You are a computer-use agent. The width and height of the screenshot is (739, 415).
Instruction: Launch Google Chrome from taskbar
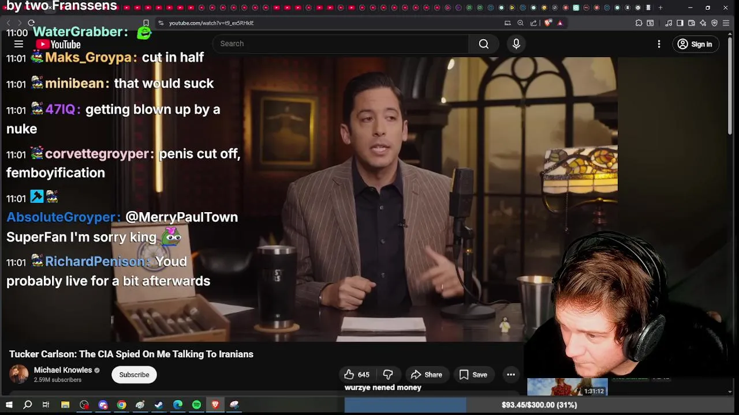(x=121, y=405)
